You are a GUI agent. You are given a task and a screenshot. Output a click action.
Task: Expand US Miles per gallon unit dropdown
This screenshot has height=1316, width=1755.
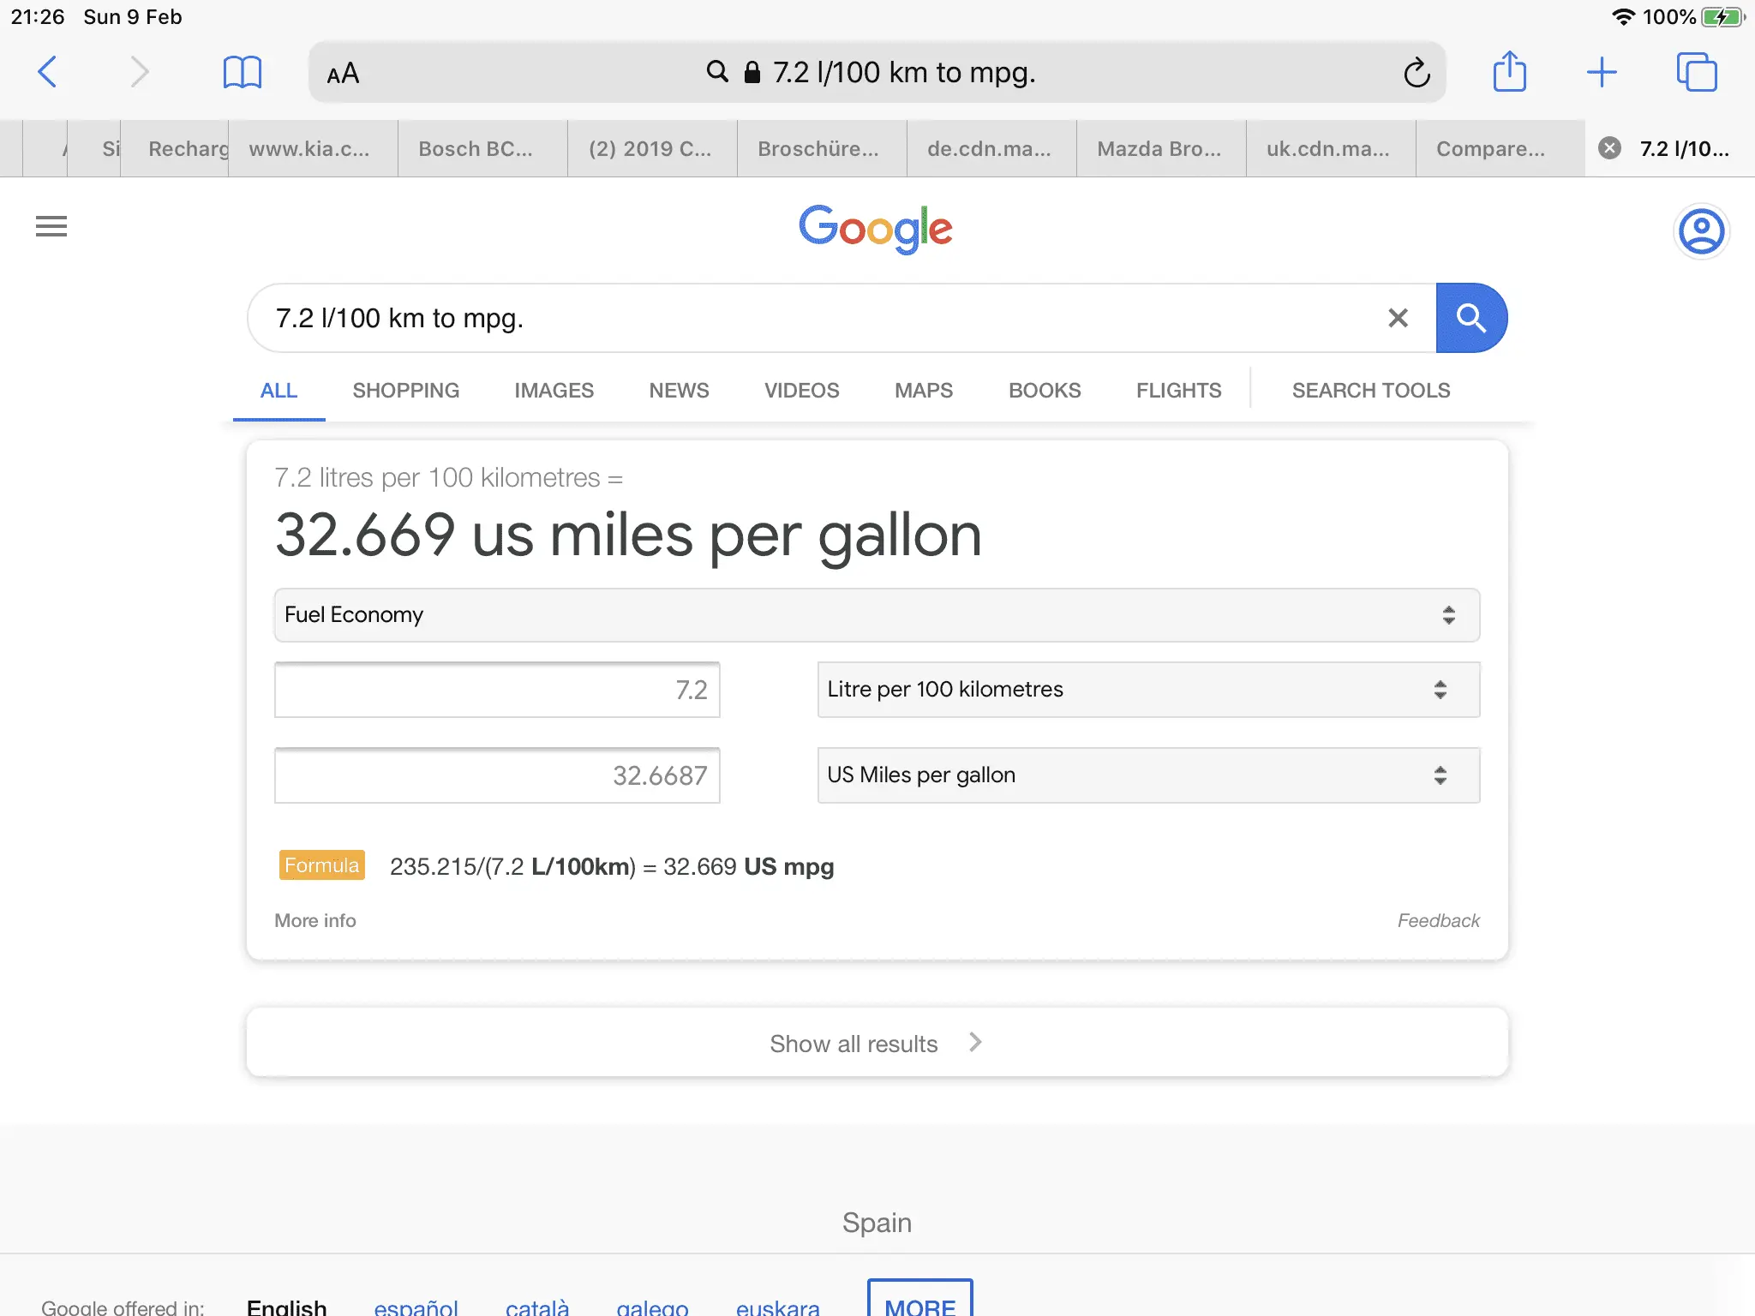tap(1148, 775)
